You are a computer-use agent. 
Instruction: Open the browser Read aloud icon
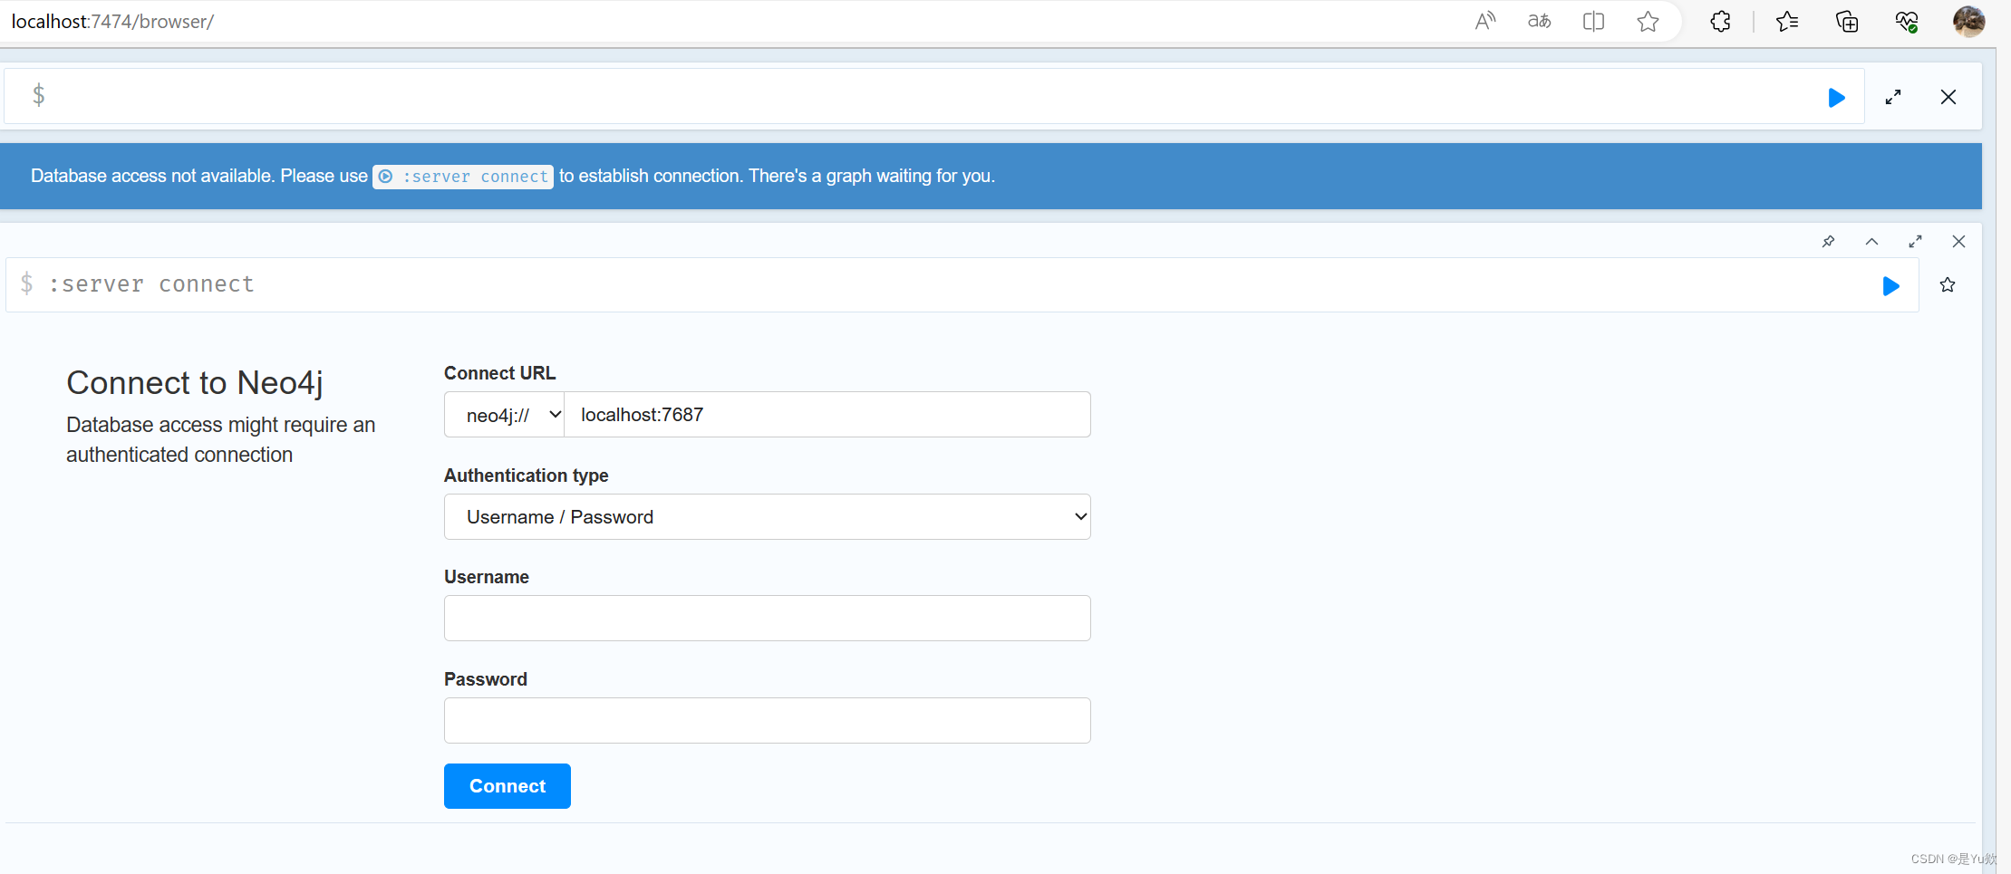(1484, 21)
